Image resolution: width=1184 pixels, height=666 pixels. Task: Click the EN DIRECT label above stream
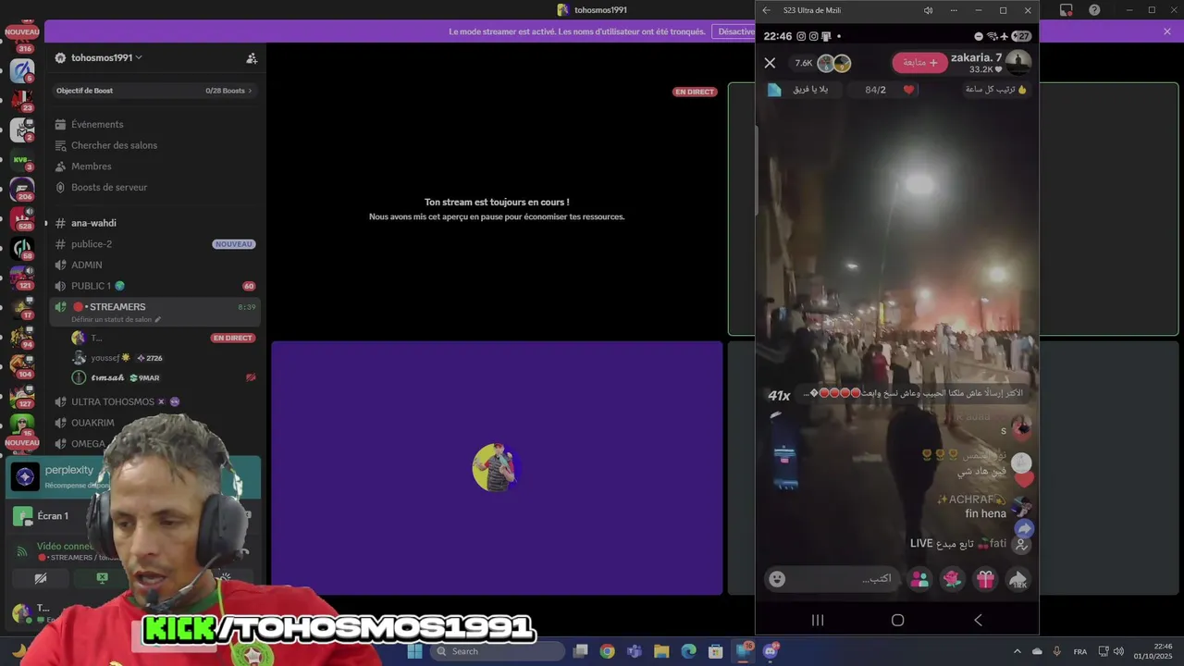[695, 92]
